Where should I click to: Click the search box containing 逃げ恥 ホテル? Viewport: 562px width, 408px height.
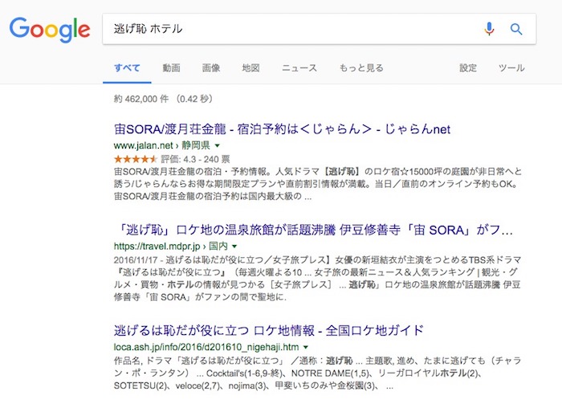click(x=289, y=30)
